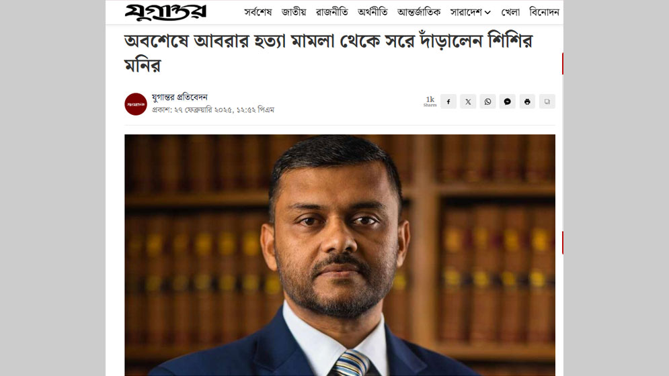This screenshot has width=669, height=376.
Task: Open the article's main photo
Action: pyautogui.click(x=340, y=255)
